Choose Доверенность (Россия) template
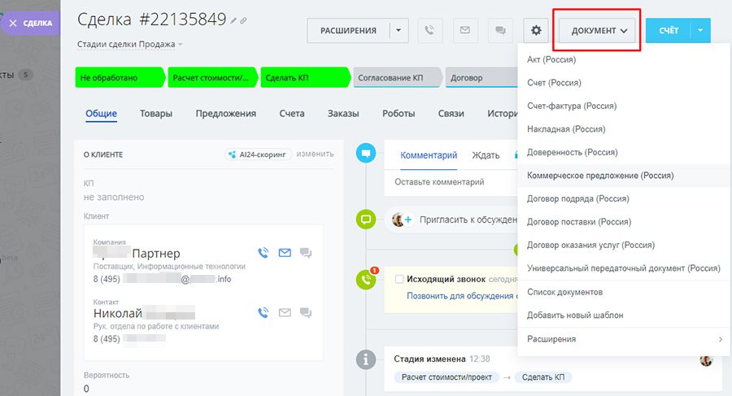732x396 pixels. [624, 152]
